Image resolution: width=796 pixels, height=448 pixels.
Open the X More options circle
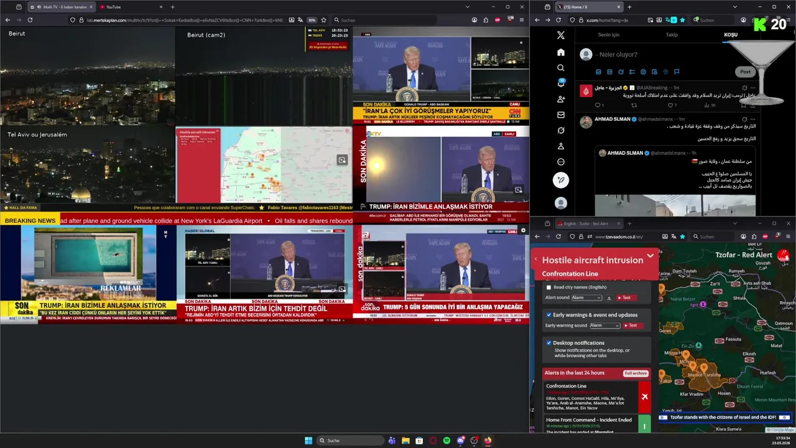click(x=561, y=162)
